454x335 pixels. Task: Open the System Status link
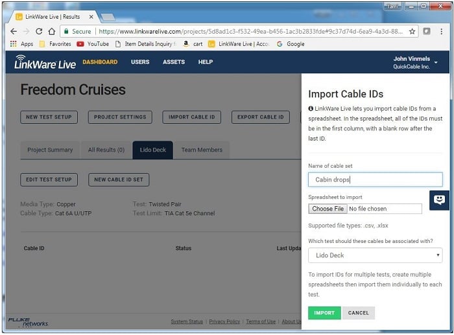pyautogui.click(x=187, y=321)
